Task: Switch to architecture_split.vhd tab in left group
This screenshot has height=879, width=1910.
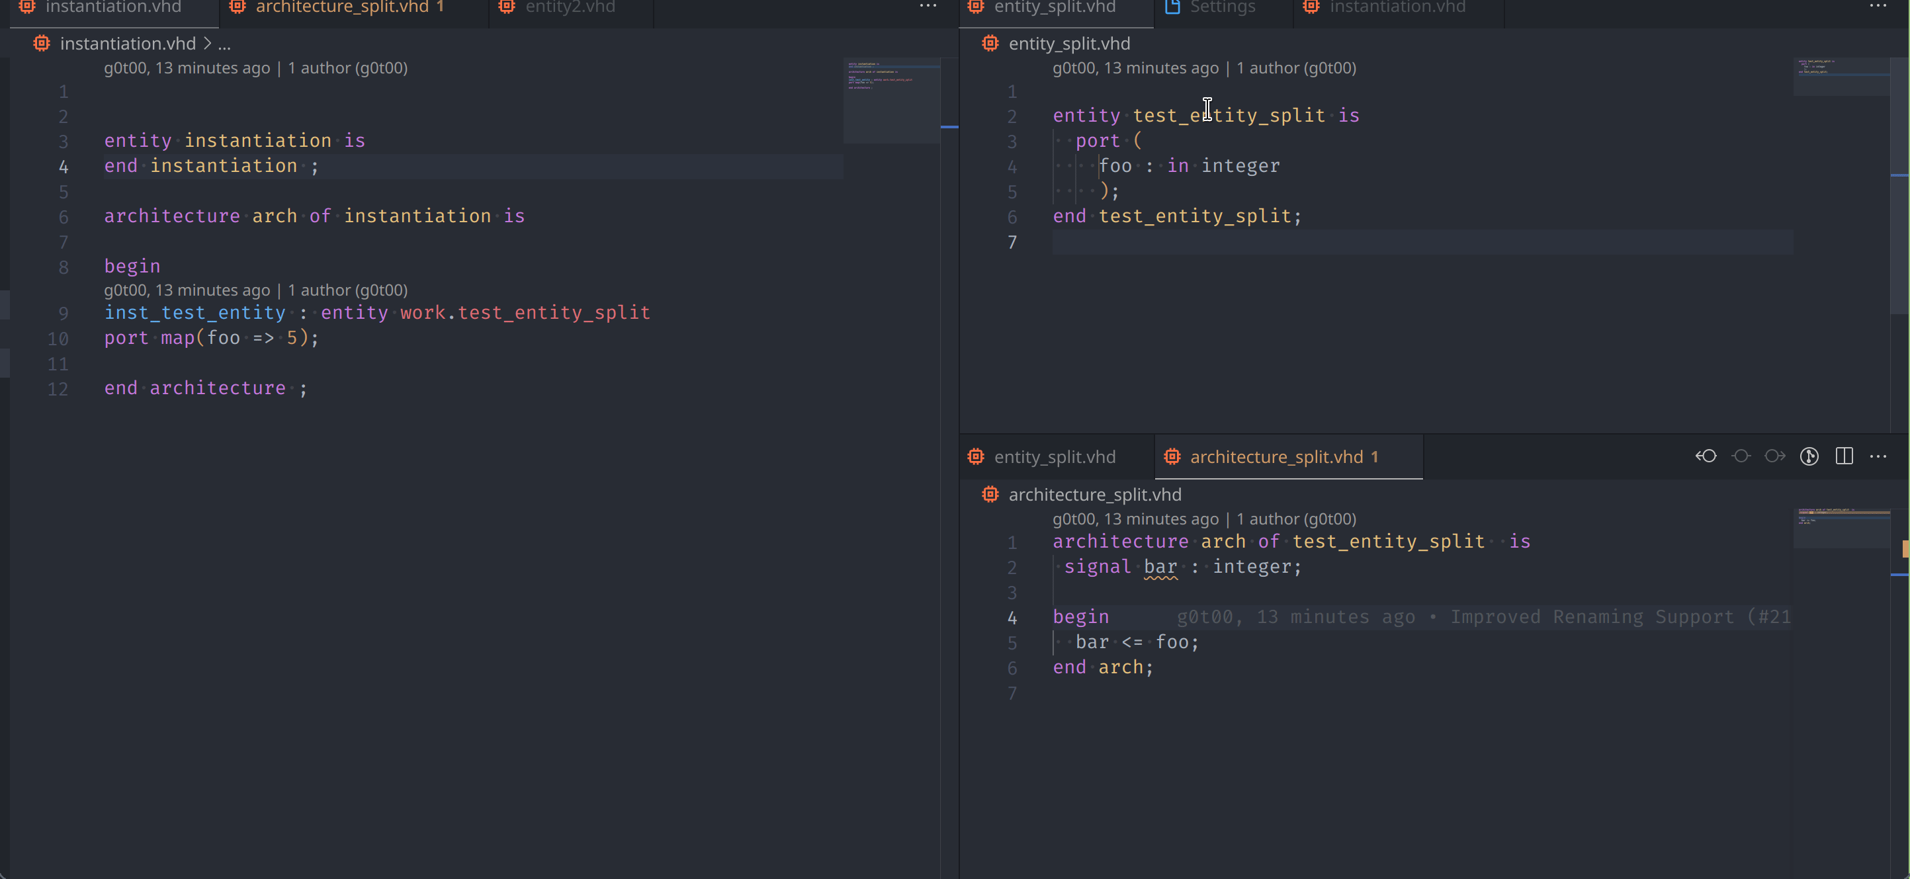Action: [x=342, y=7]
